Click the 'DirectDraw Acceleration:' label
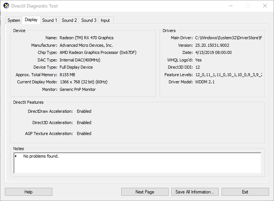This screenshot has width=274, height=201. pos(50,111)
